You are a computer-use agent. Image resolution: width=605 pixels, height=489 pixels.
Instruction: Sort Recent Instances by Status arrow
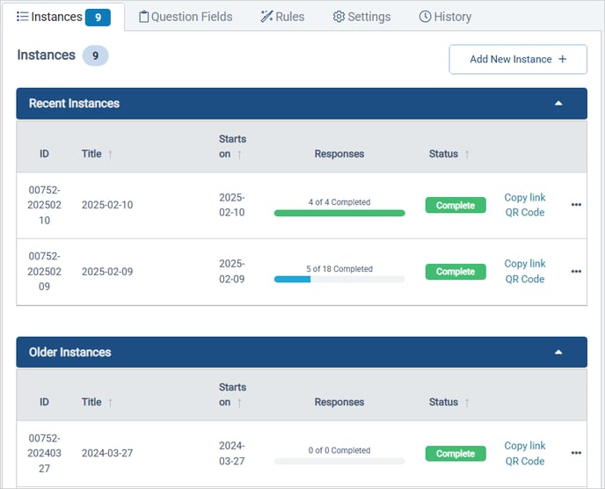tap(467, 154)
